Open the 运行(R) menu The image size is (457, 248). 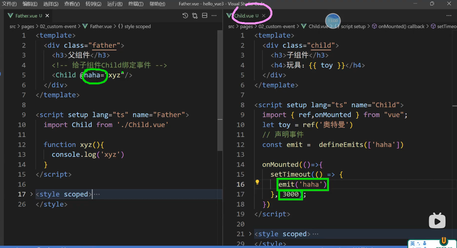coord(115,4)
